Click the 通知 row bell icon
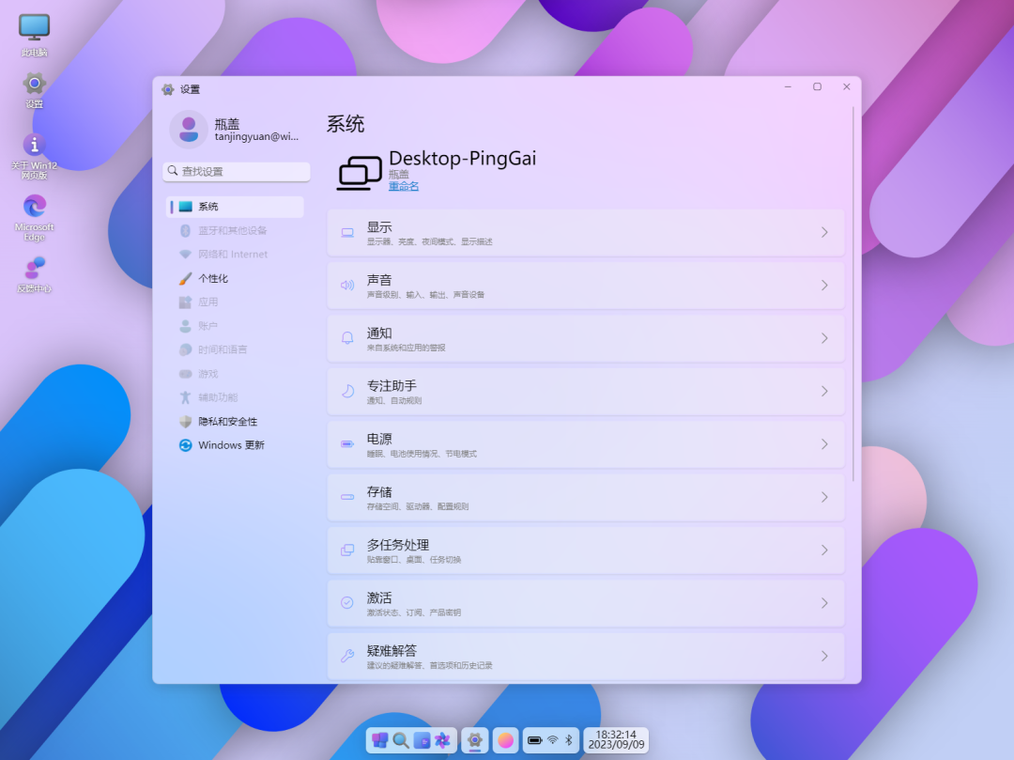Viewport: 1014px width, 760px height. click(347, 338)
